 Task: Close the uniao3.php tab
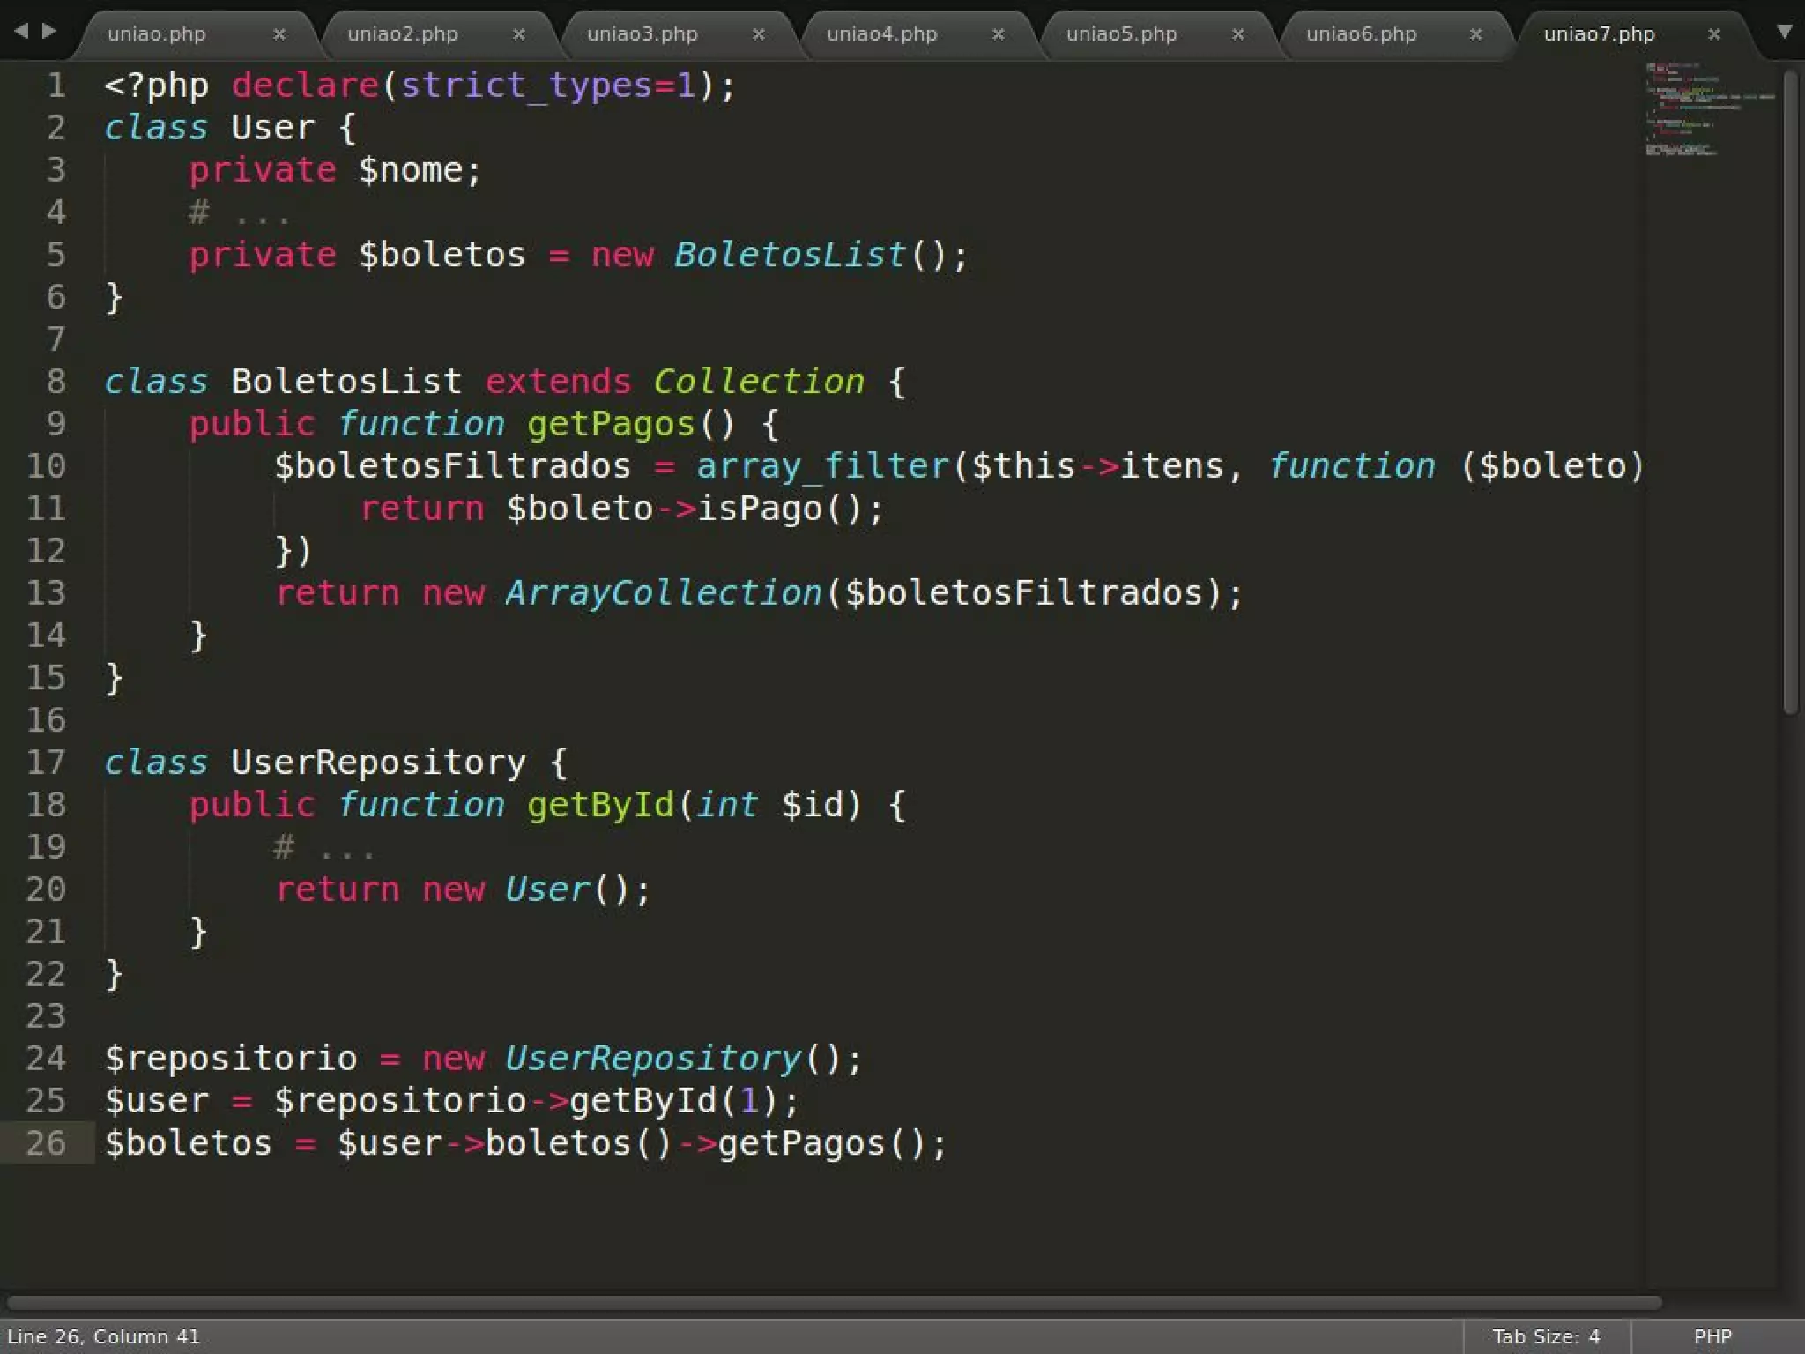pos(758,34)
